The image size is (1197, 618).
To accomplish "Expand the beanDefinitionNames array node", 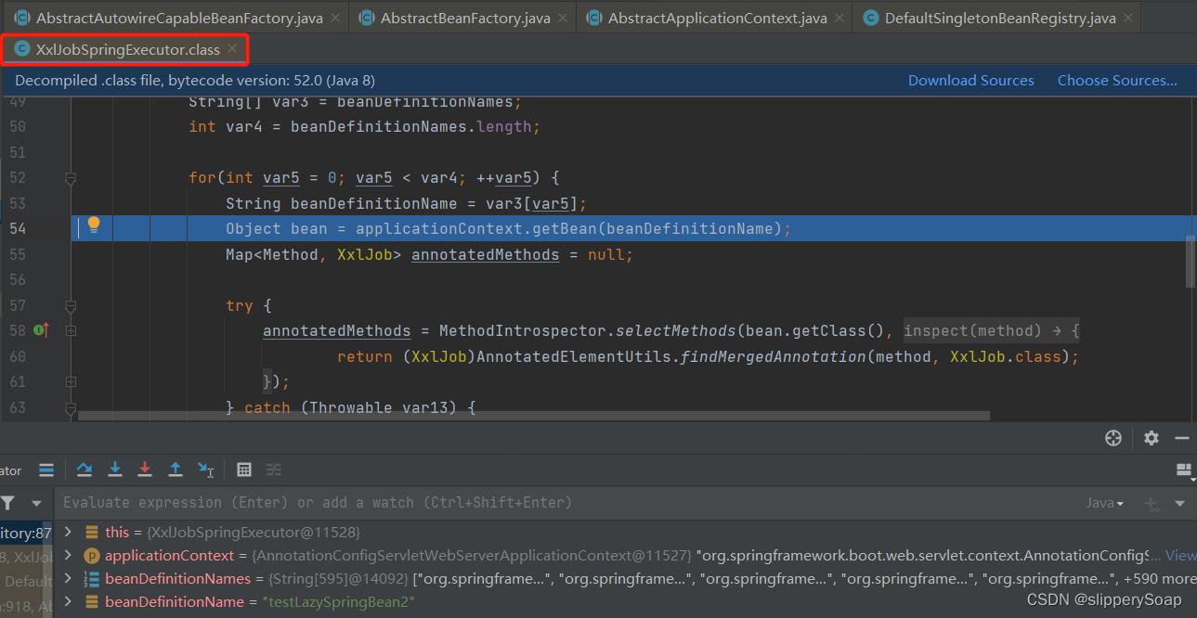I will [68, 579].
